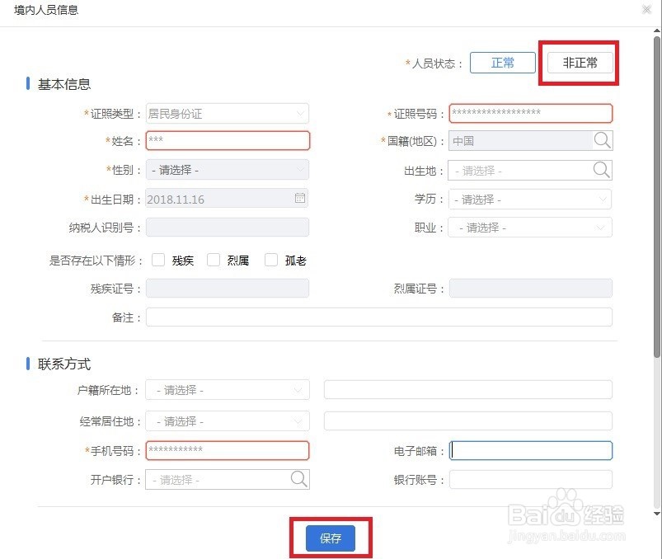This screenshot has height=559, width=662.
Task: Click the scrollbar down arrow
Action: [657, 514]
